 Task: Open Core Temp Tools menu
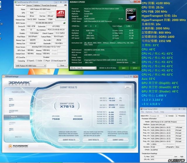156,112
